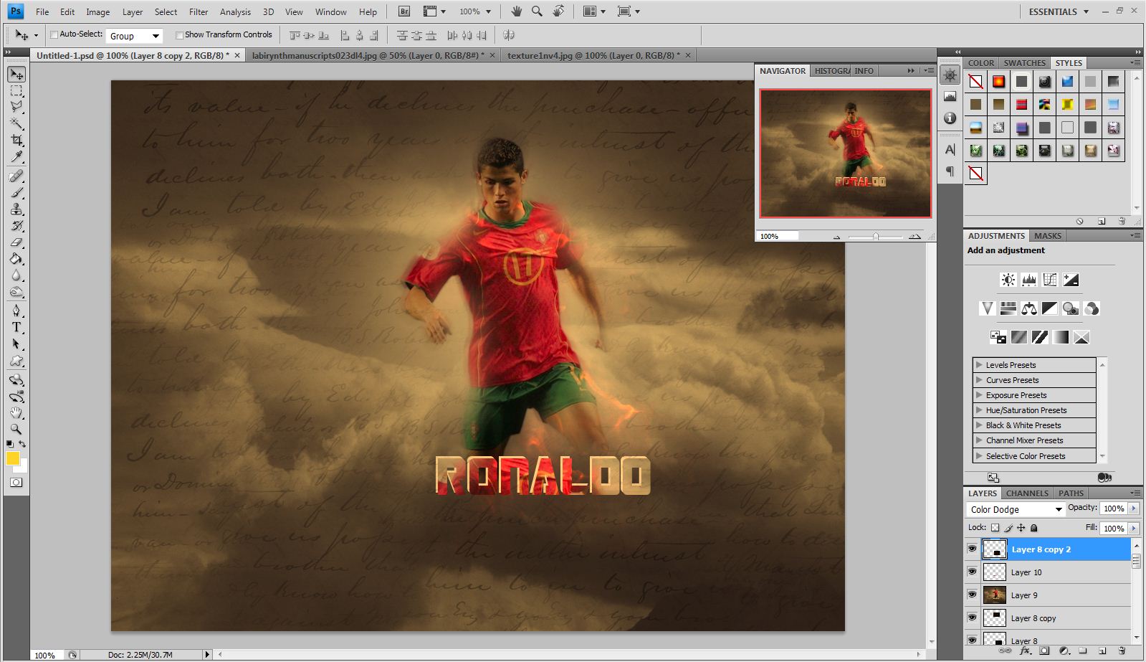Add a Levels adjustment layer

tap(1029, 280)
